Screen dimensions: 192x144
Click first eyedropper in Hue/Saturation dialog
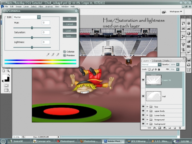pyautogui.click(x=48, y=55)
